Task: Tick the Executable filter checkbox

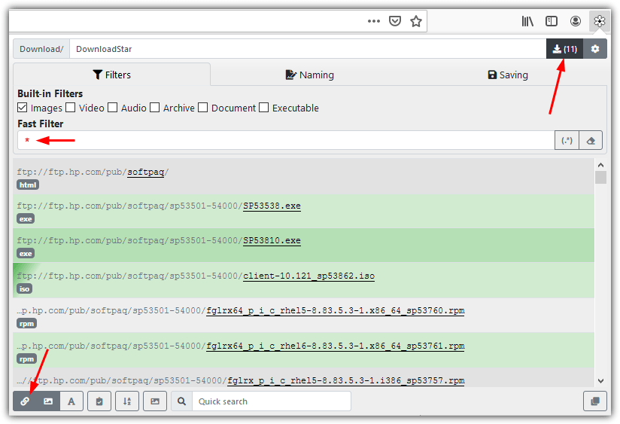Action: point(264,108)
